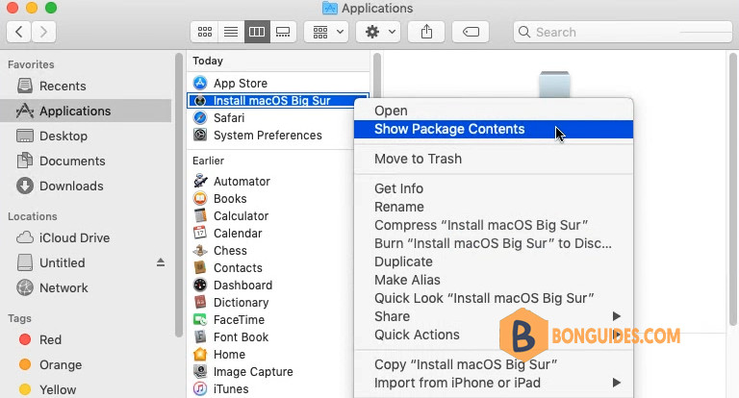Click the file column scrollbar
The image size is (739, 398).
point(377,75)
